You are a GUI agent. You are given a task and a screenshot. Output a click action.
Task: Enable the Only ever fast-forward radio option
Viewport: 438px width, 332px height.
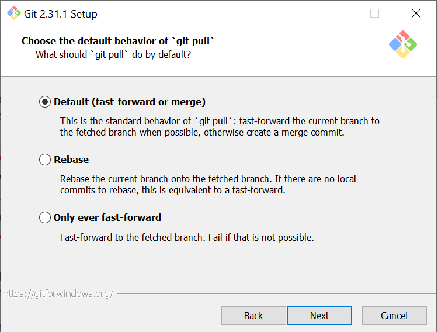45,217
